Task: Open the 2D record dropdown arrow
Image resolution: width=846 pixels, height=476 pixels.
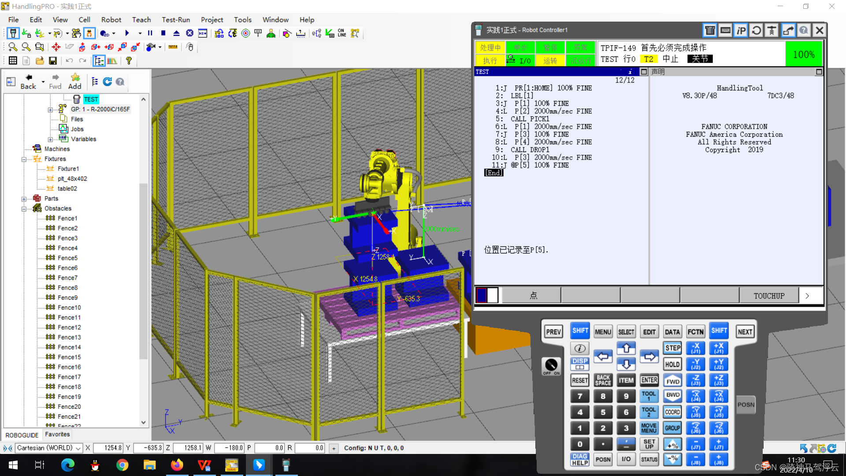Action: pyautogui.click(x=114, y=33)
